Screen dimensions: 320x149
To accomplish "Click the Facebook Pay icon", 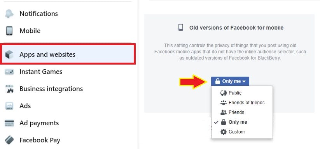I will pos(9,140).
